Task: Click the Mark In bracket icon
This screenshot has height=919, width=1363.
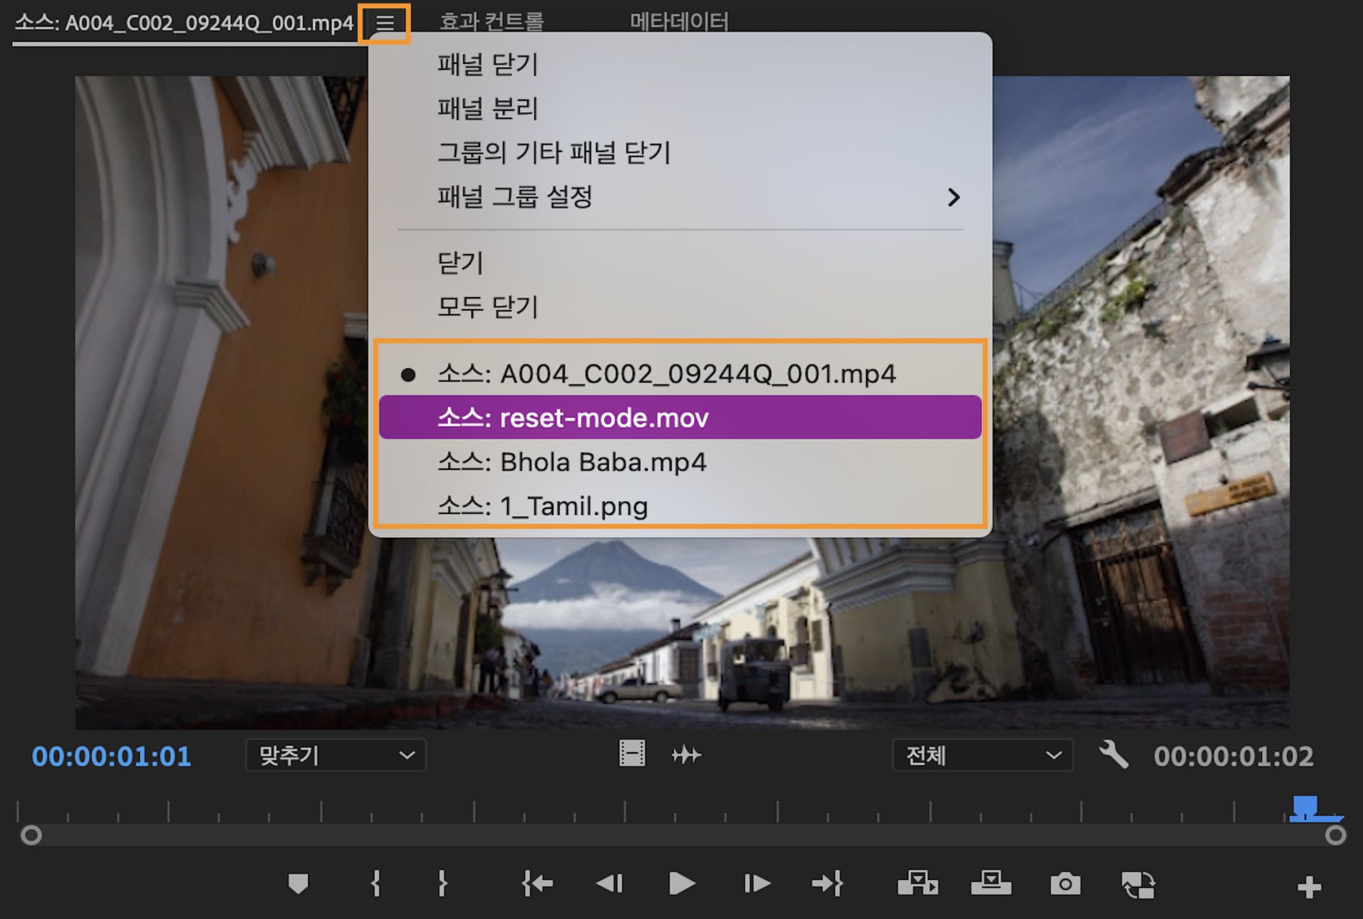Action: (376, 884)
